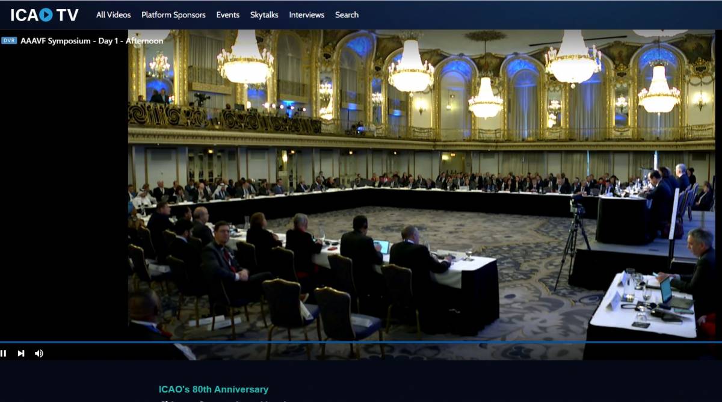Skip ahead using the next track icon
The image size is (722, 402).
pyautogui.click(x=21, y=353)
